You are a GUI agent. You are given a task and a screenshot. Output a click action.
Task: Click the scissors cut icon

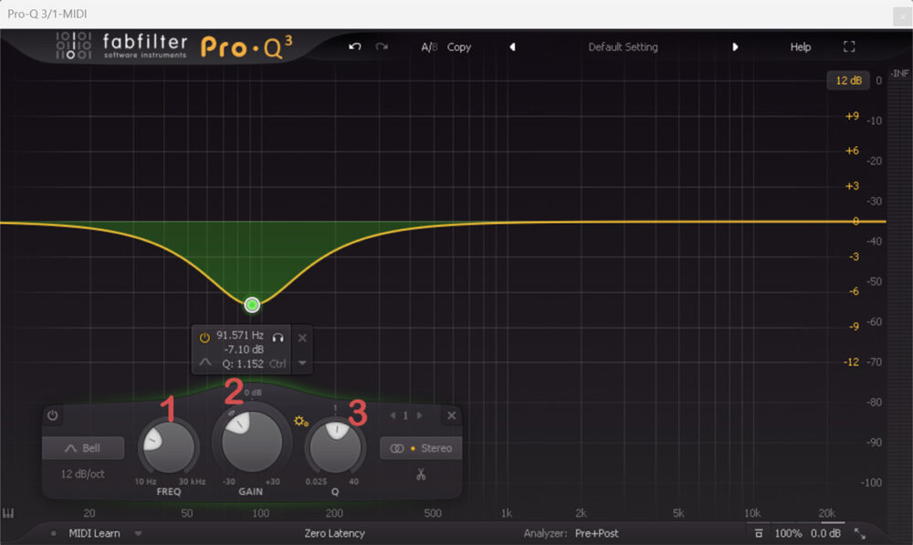(421, 472)
